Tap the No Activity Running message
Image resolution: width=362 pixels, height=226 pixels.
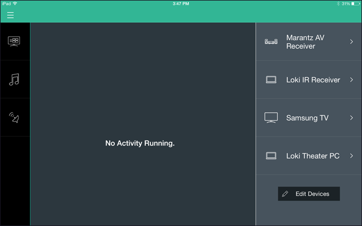(140, 143)
